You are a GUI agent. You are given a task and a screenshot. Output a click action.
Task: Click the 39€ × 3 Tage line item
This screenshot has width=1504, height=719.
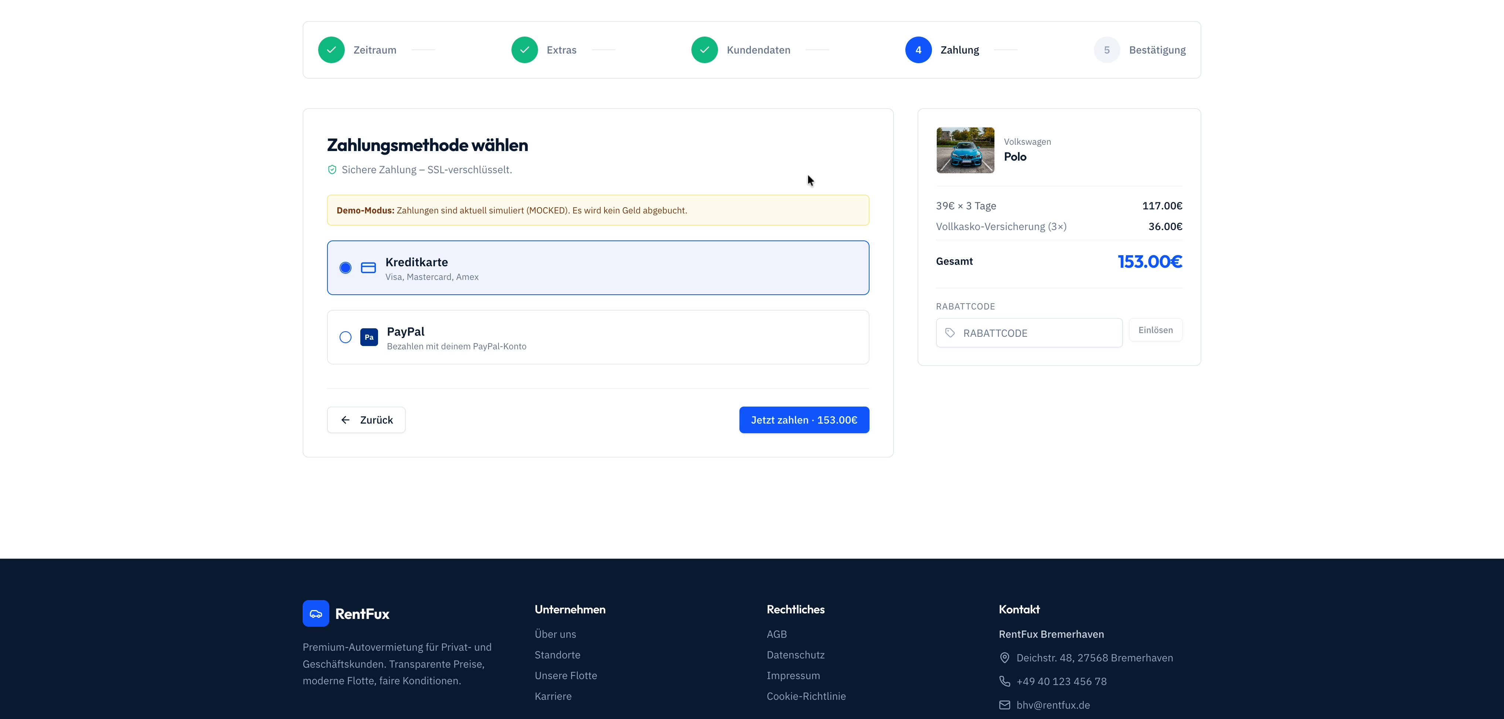point(966,205)
